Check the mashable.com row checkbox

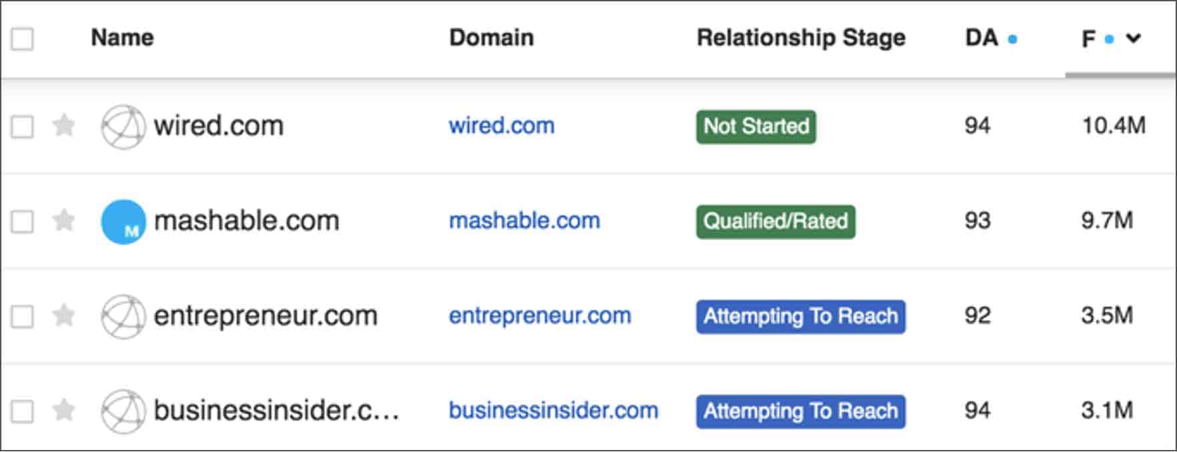22,221
